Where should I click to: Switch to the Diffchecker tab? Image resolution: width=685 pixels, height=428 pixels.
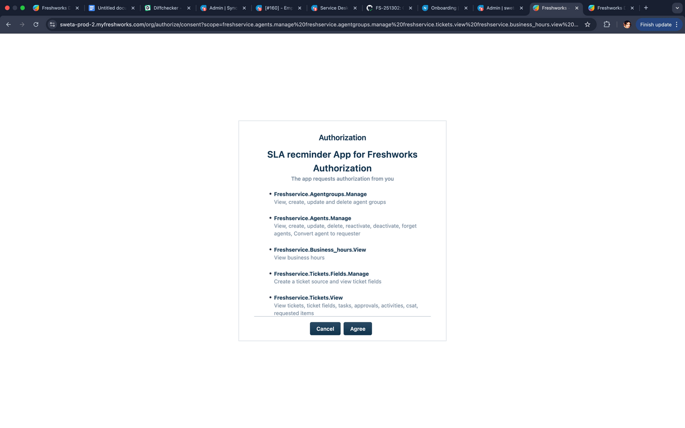(x=167, y=8)
